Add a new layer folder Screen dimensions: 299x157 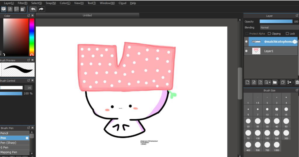click(x=275, y=82)
